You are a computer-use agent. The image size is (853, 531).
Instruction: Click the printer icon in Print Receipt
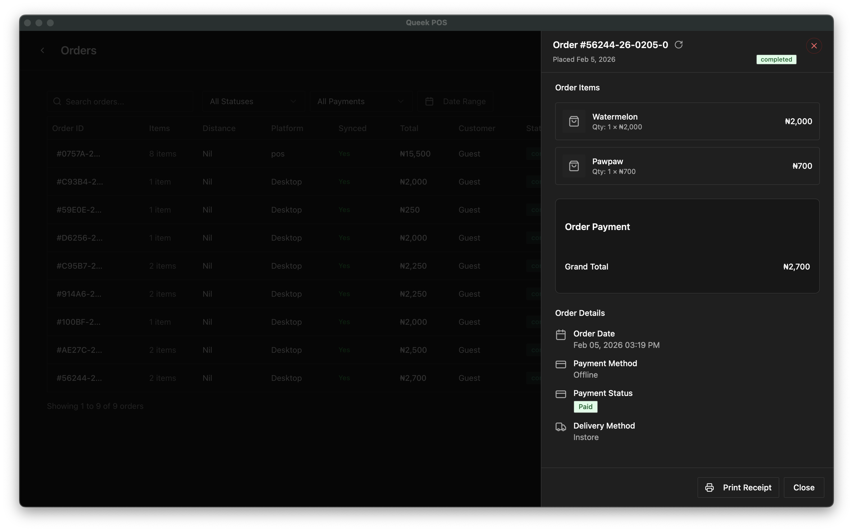click(x=709, y=488)
